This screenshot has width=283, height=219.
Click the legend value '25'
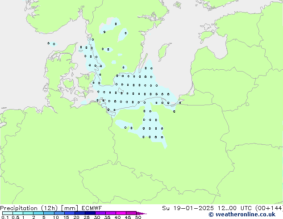tap(87, 217)
